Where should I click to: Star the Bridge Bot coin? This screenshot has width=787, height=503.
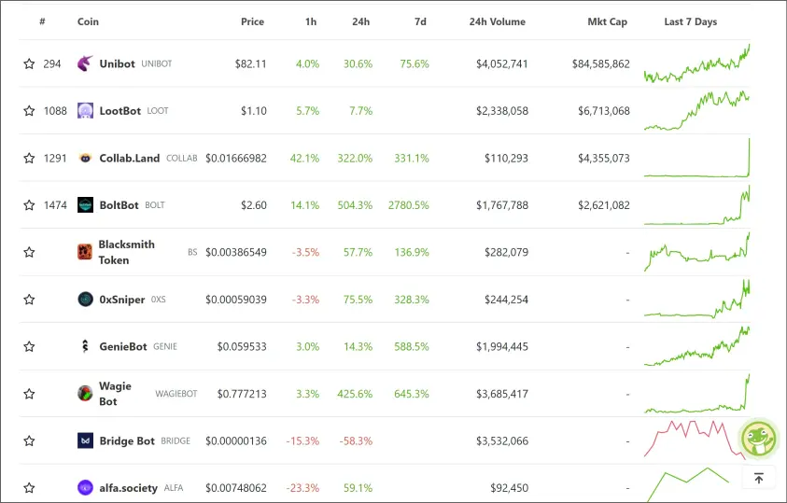(x=29, y=440)
